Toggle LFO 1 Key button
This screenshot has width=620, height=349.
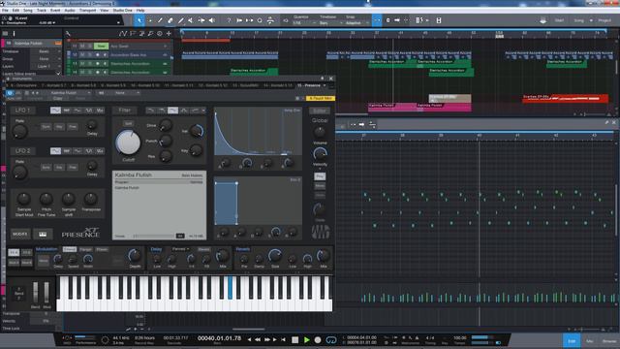coord(59,127)
